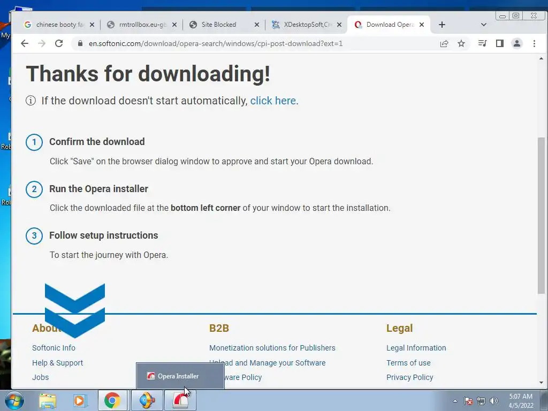This screenshot has width=548, height=411.
Task: Open the media control icon in the toolbar
Action: pyautogui.click(x=483, y=43)
